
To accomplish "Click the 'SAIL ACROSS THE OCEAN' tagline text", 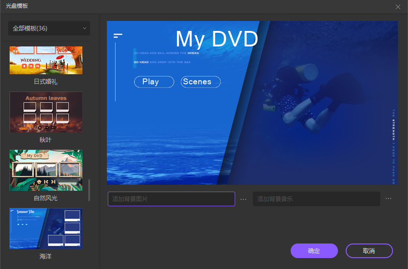I will 166,53.
